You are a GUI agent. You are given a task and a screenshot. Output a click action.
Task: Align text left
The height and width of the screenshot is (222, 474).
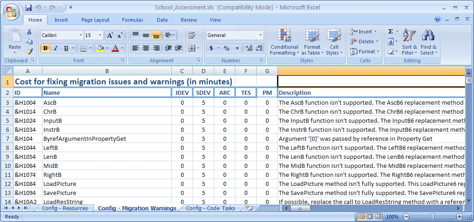click(136, 48)
